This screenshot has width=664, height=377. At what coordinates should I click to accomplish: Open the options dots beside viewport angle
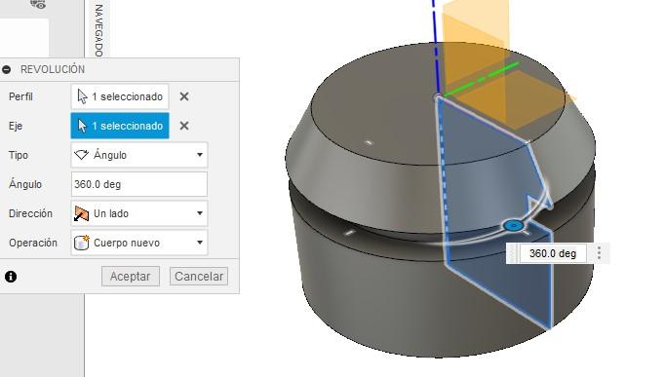click(599, 253)
